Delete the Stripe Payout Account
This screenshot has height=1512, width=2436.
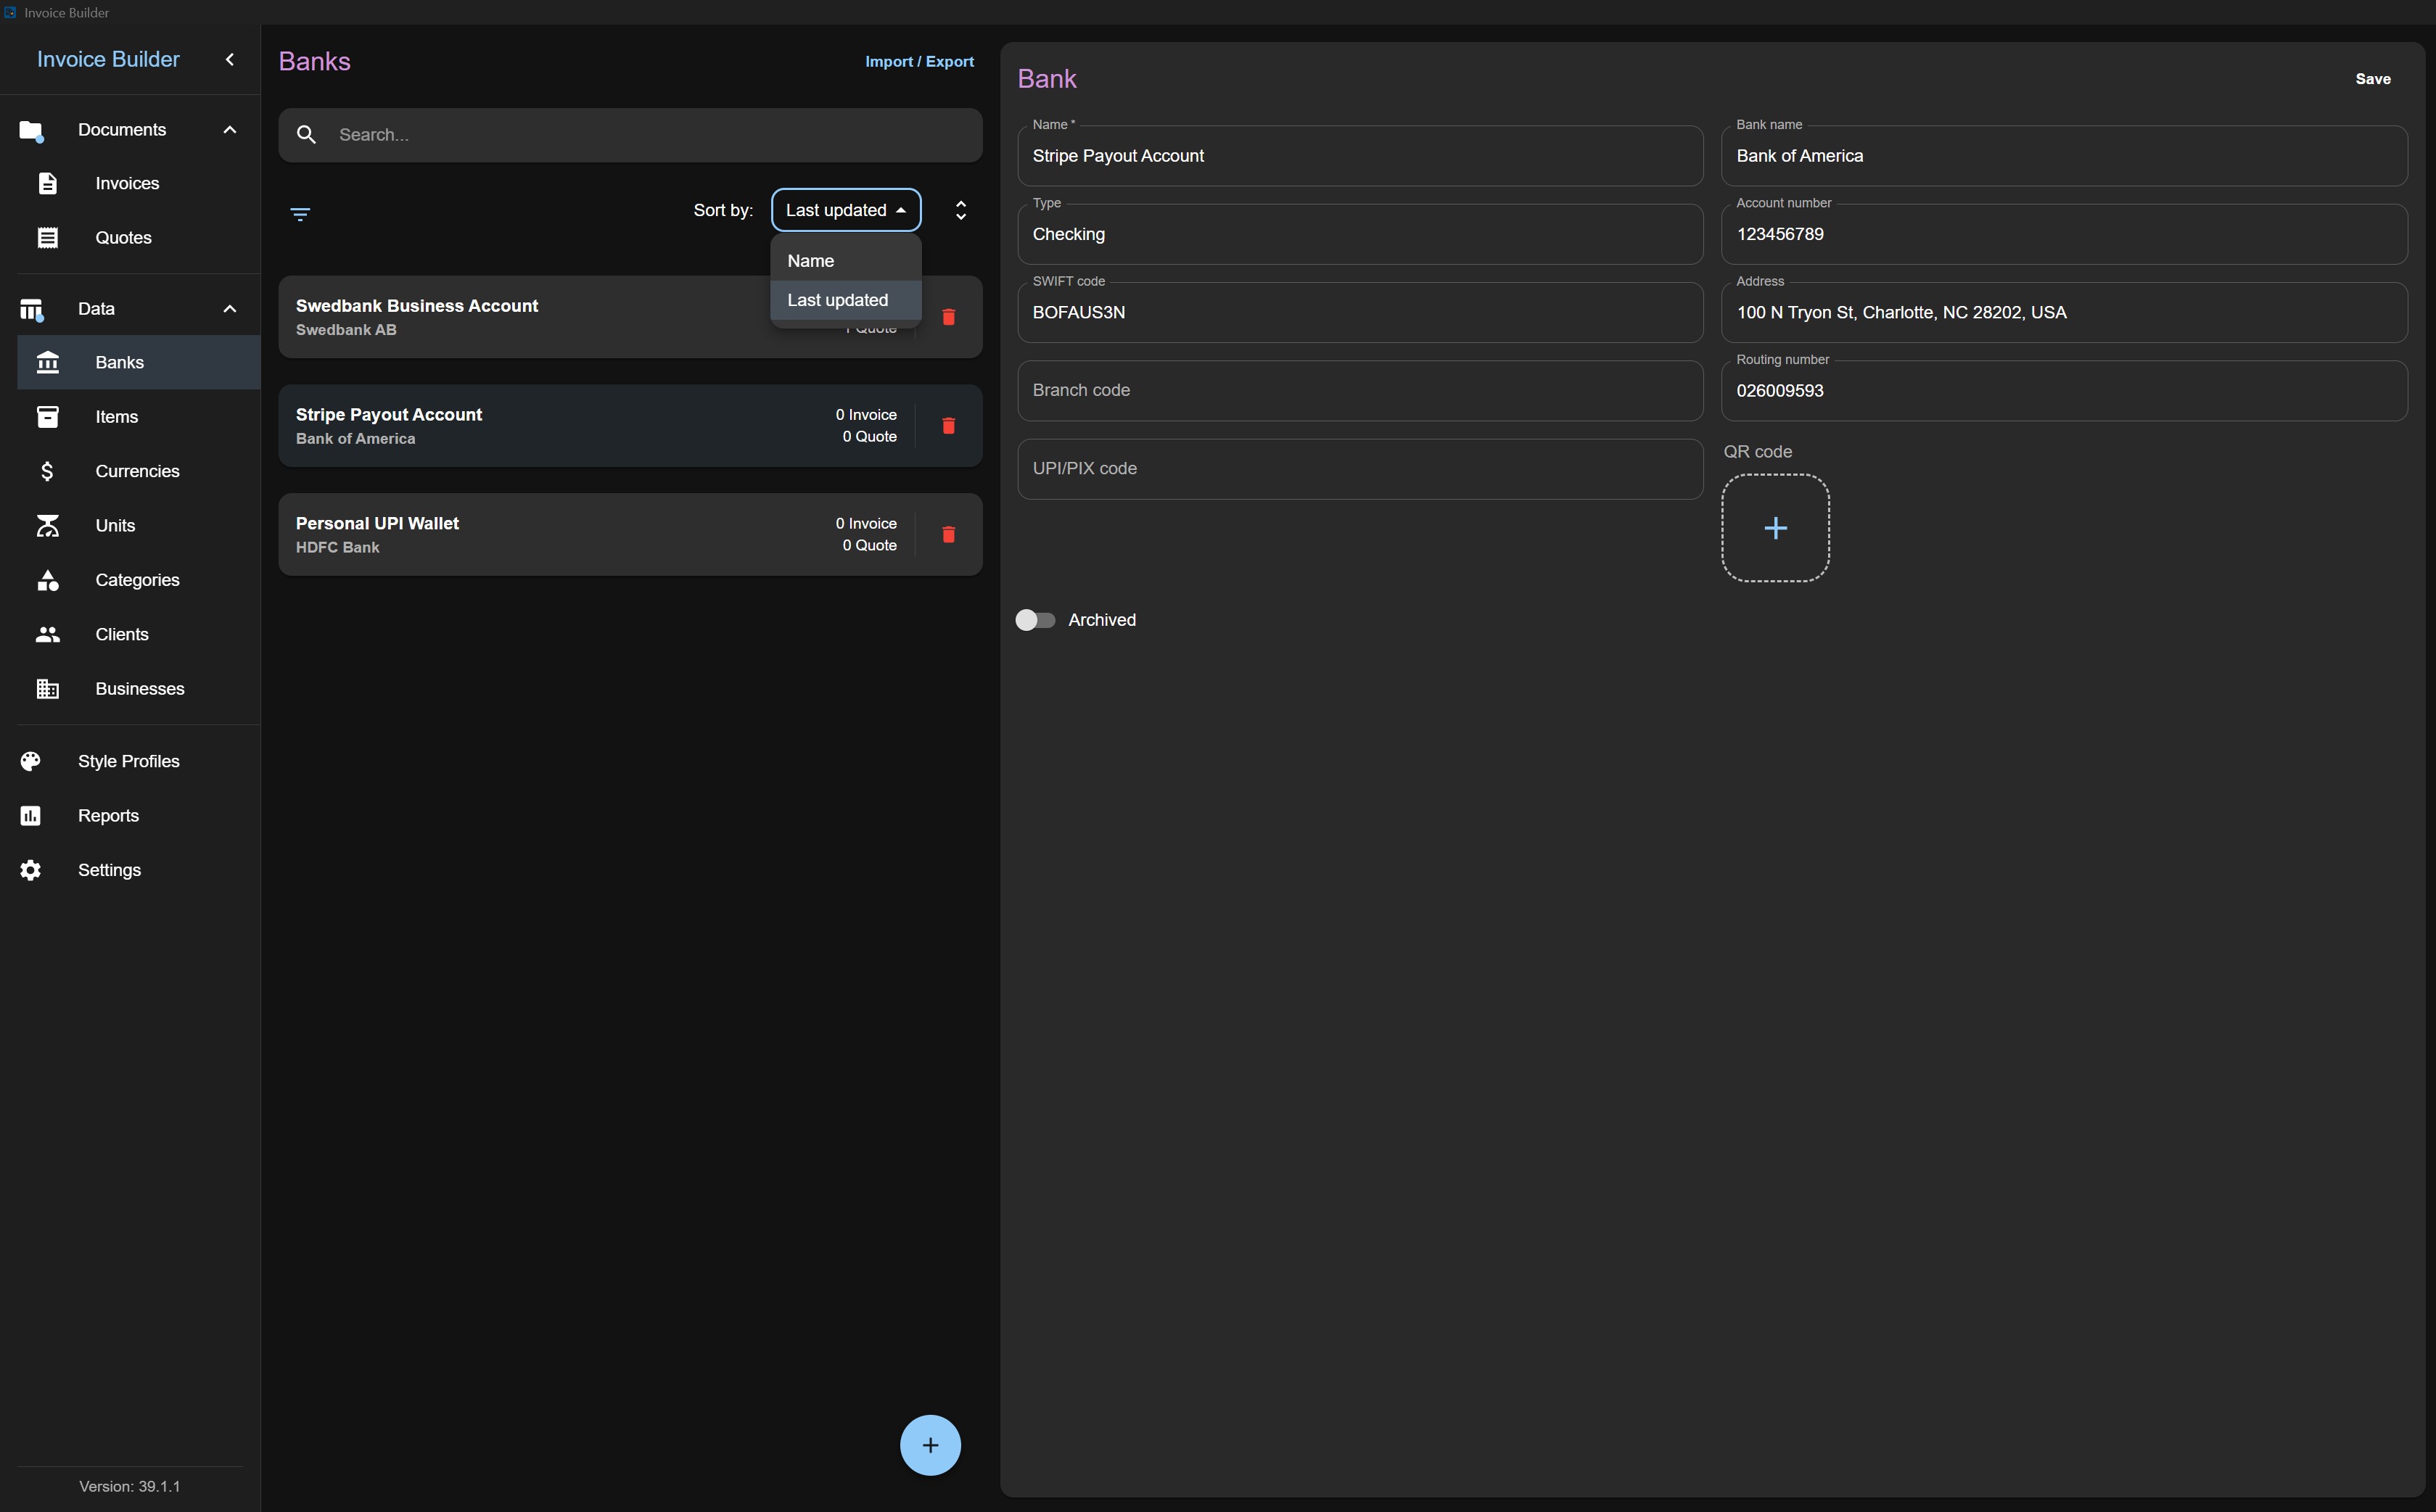[948, 426]
